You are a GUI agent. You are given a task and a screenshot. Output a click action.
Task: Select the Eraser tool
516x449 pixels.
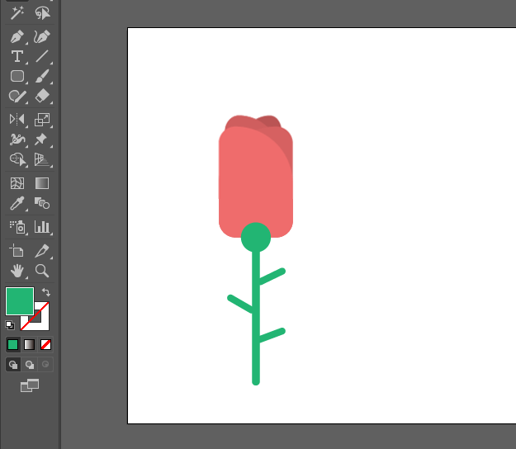42,97
